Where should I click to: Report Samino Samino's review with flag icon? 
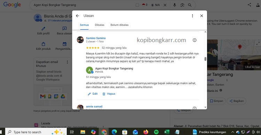point(195,40)
